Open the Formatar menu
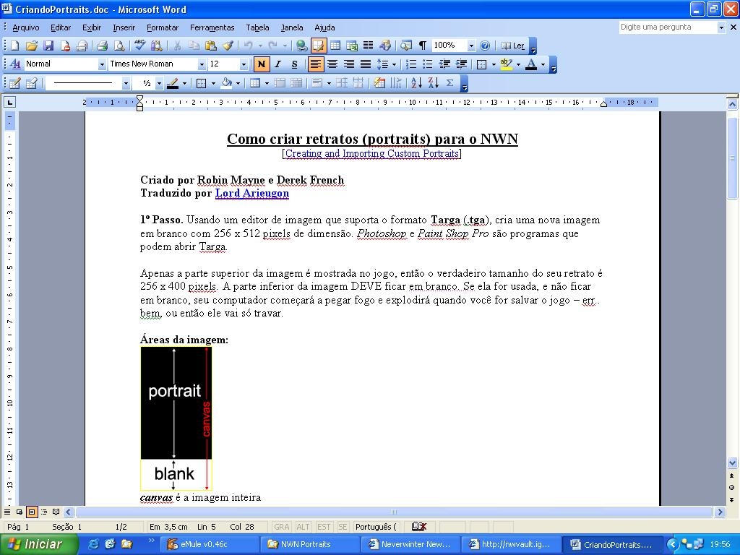 coord(162,27)
